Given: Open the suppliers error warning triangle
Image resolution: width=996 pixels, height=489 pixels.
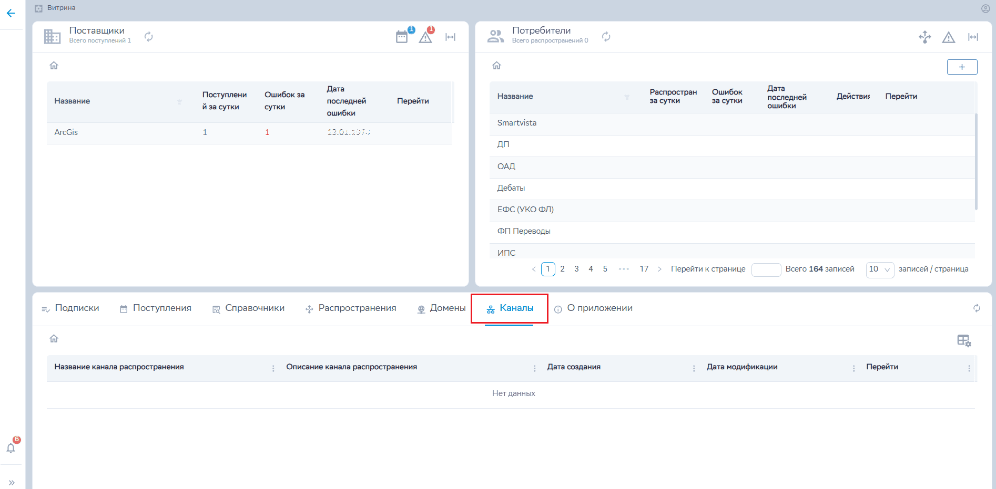Looking at the screenshot, I should coord(425,37).
